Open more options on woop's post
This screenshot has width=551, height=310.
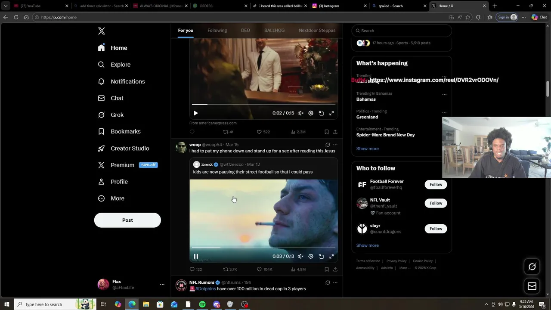click(x=335, y=145)
